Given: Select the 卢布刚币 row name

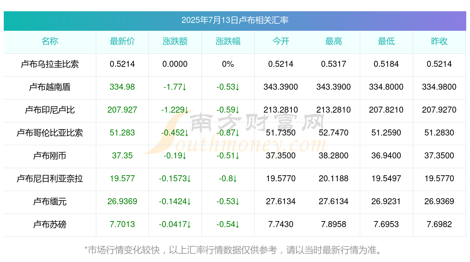Looking at the screenshot, I should (50, 156).
